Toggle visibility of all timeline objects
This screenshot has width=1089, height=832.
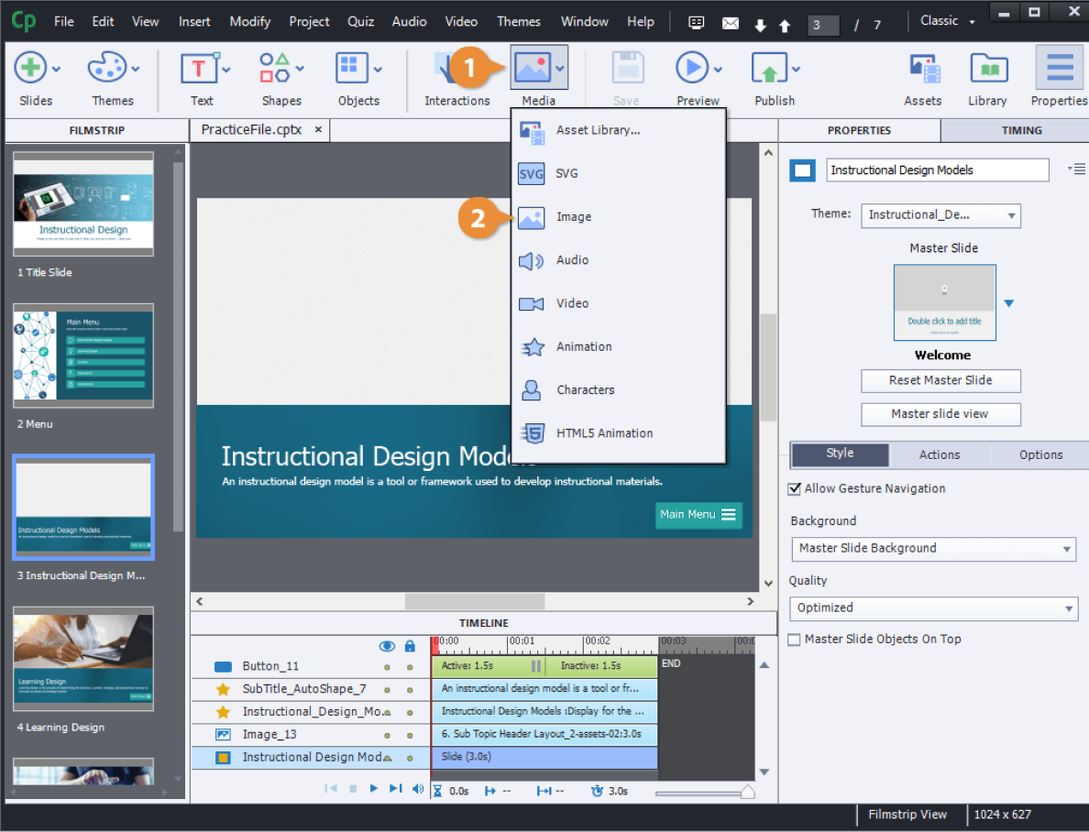[387, 646]
